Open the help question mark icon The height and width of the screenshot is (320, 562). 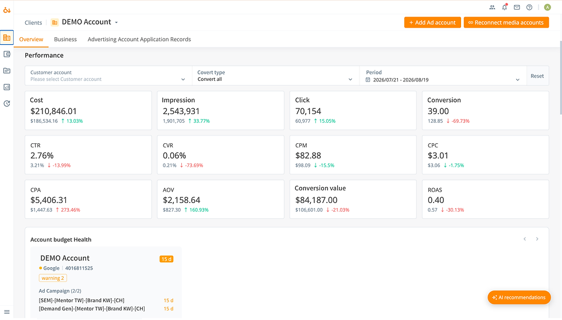point(529,7)
